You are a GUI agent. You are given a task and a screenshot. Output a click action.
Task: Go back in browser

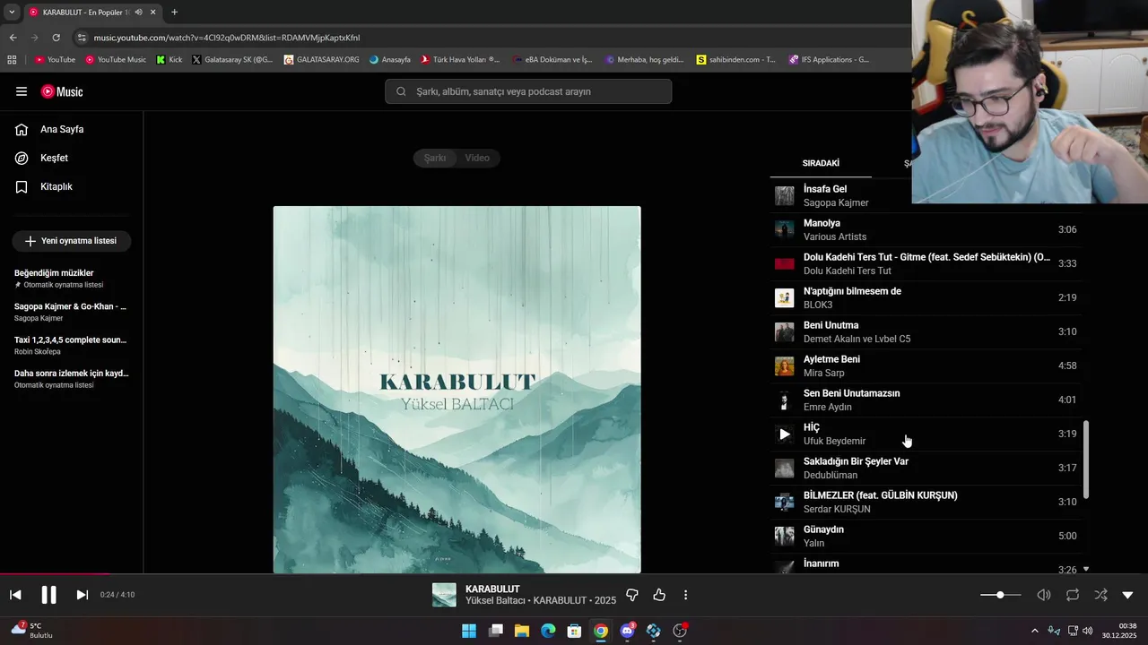click(13, 38)
